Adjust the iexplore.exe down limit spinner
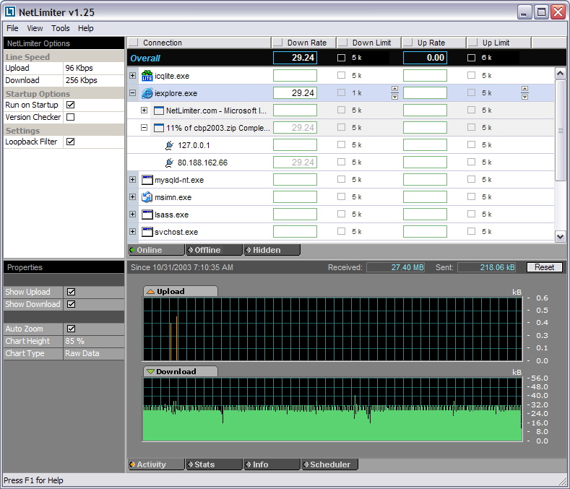Viewport: 570px width, 489px height. 394,92
